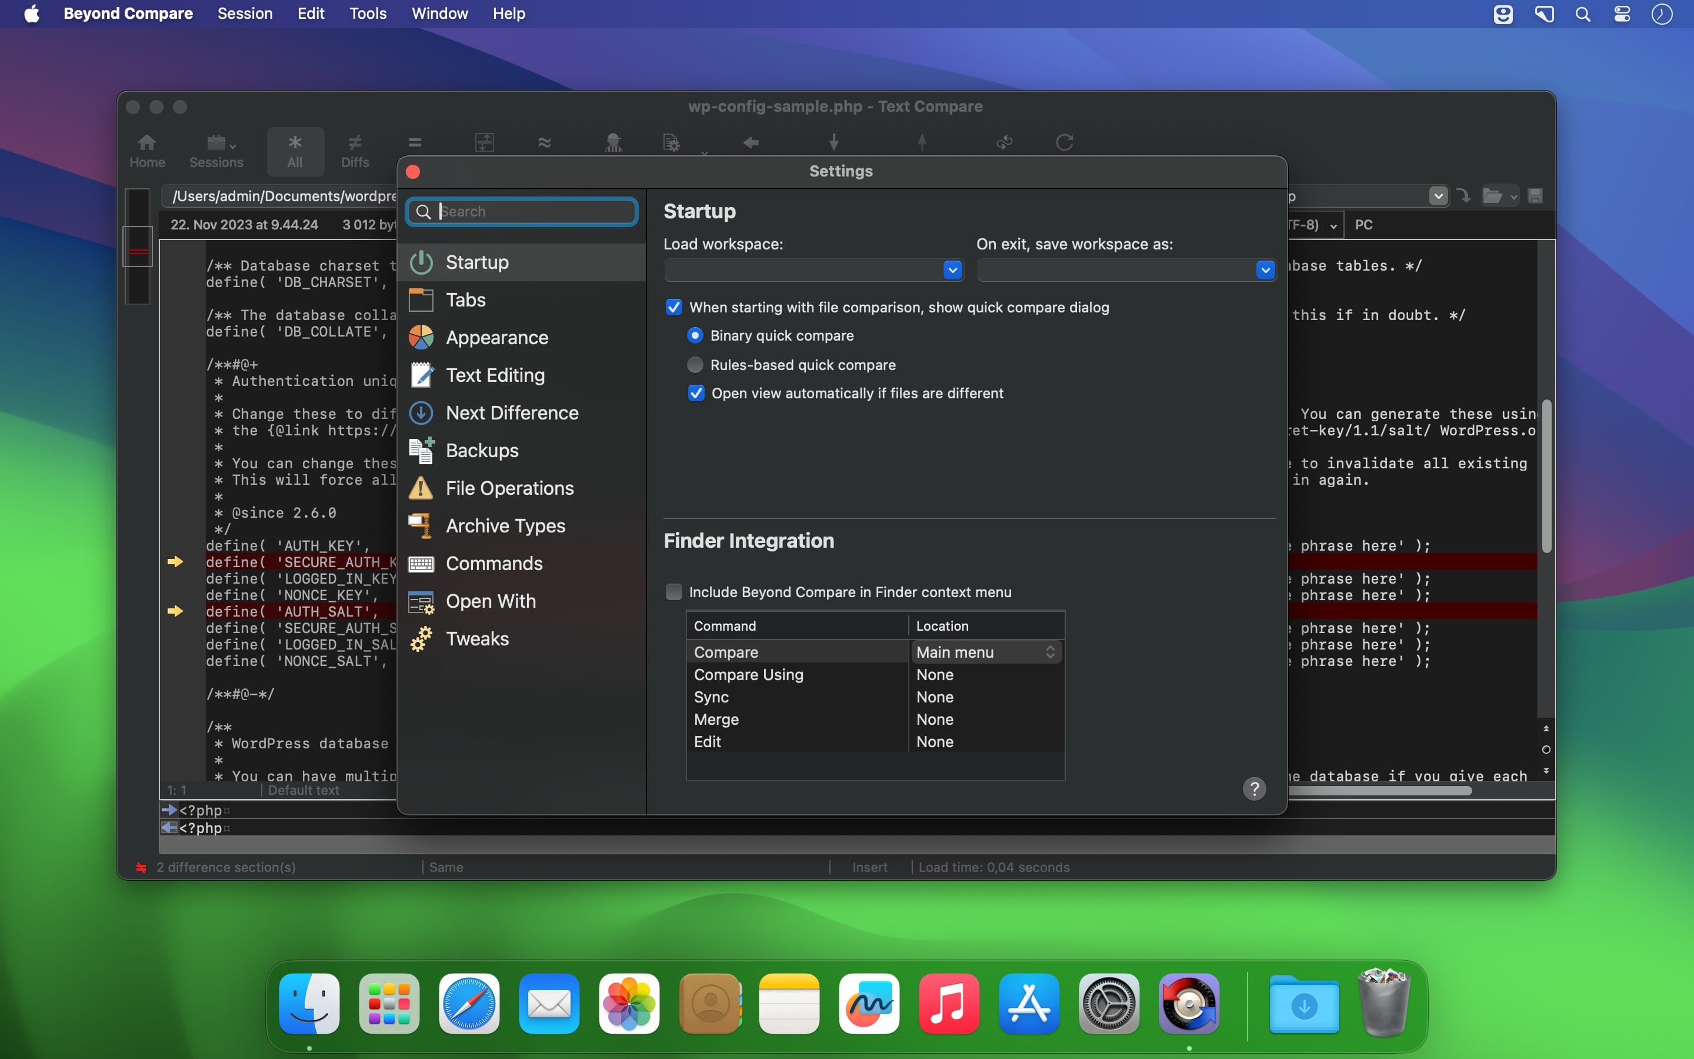1694x1059 pixels.
Task: Open the Format toolbar icon with gear
Action: [671, 143]
